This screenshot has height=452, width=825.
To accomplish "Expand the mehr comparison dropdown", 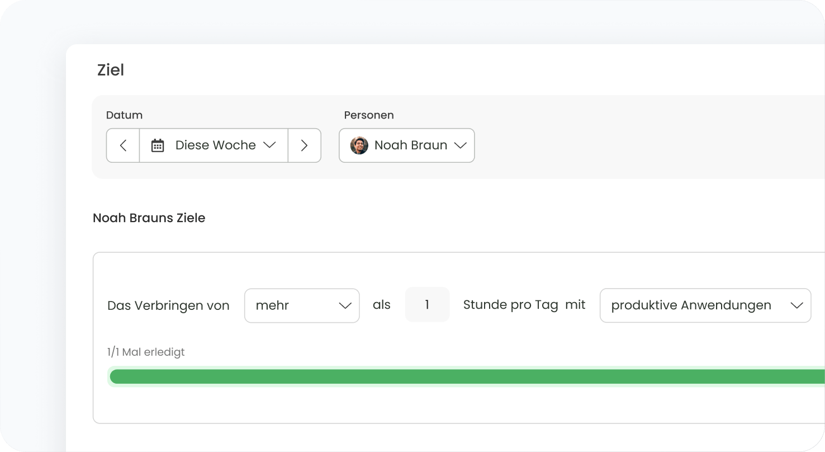I will coord(301,305).
